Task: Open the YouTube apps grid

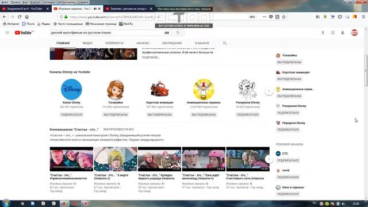Action: point(333,33)
